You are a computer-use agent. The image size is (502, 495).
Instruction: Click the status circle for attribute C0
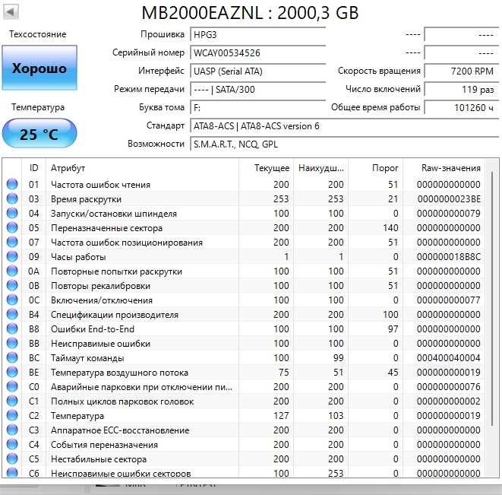pos(12,387)
